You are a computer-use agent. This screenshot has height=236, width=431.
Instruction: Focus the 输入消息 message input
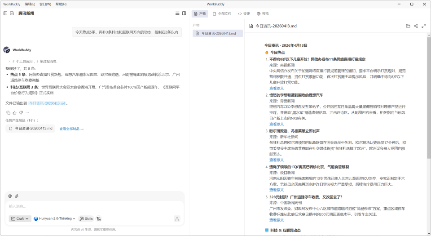pyautogui.click(x=95, y=206)
